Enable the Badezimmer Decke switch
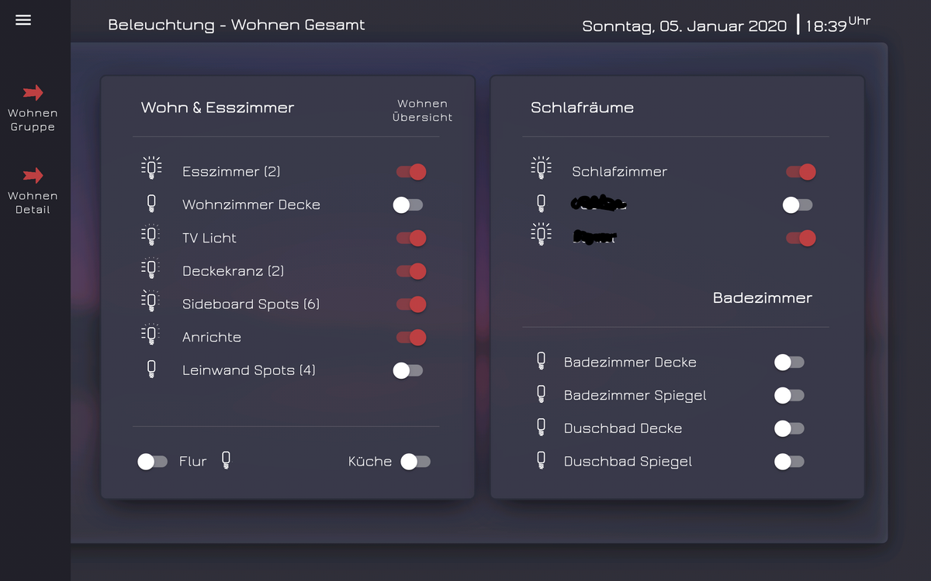 tap(790, 362)
